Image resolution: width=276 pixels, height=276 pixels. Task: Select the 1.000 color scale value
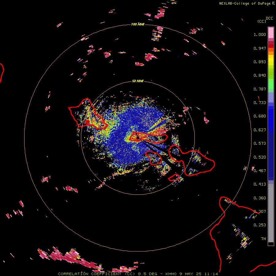pos(260,34)
